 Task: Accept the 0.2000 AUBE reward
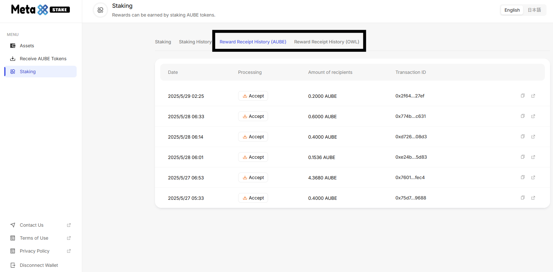point(253,96)
